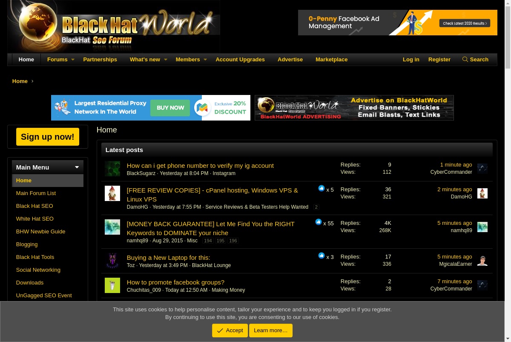The width and height of the screenshot is (511, 342).
Task: Open BlackSugarz's avatar on Instagram thread
Action: pyautogui.click(x=112, y=169)
